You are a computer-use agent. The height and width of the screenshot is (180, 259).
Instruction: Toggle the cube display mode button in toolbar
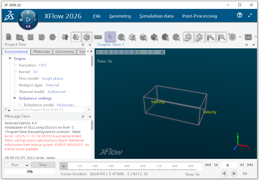tap(87, 37)
